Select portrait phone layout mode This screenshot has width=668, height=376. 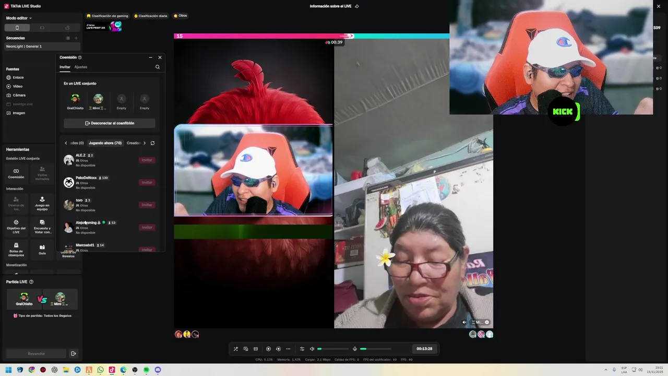[x=17, y=28]
